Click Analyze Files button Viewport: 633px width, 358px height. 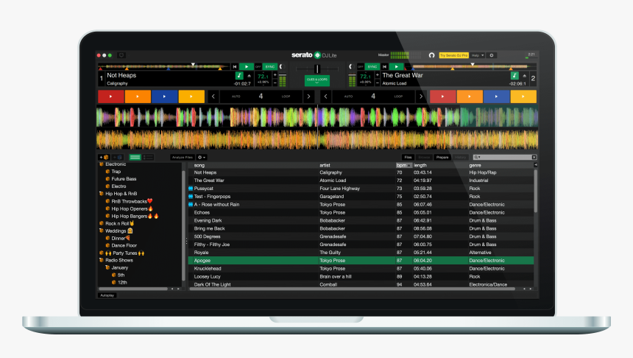pyautogui.click(x=183, y=157)
